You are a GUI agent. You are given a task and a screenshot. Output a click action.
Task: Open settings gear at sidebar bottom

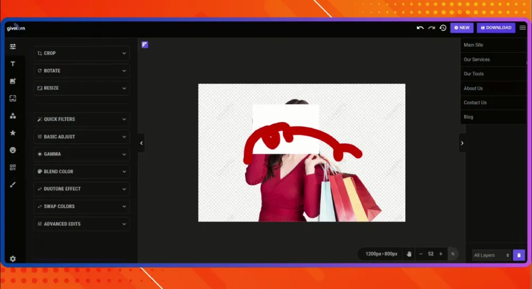point(13,259)
